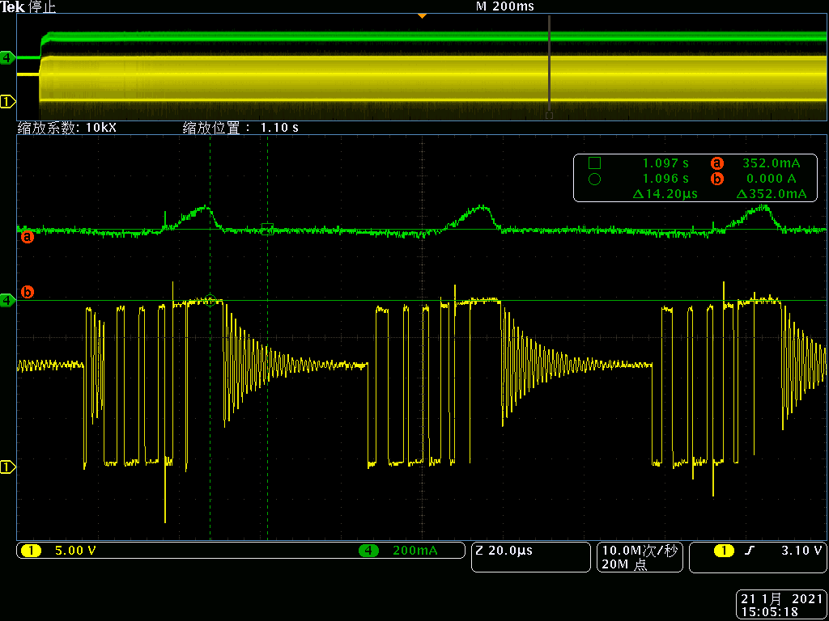Click the time 15:05:18
This screenshot has width=829, height=621.
tap(770, 612)
